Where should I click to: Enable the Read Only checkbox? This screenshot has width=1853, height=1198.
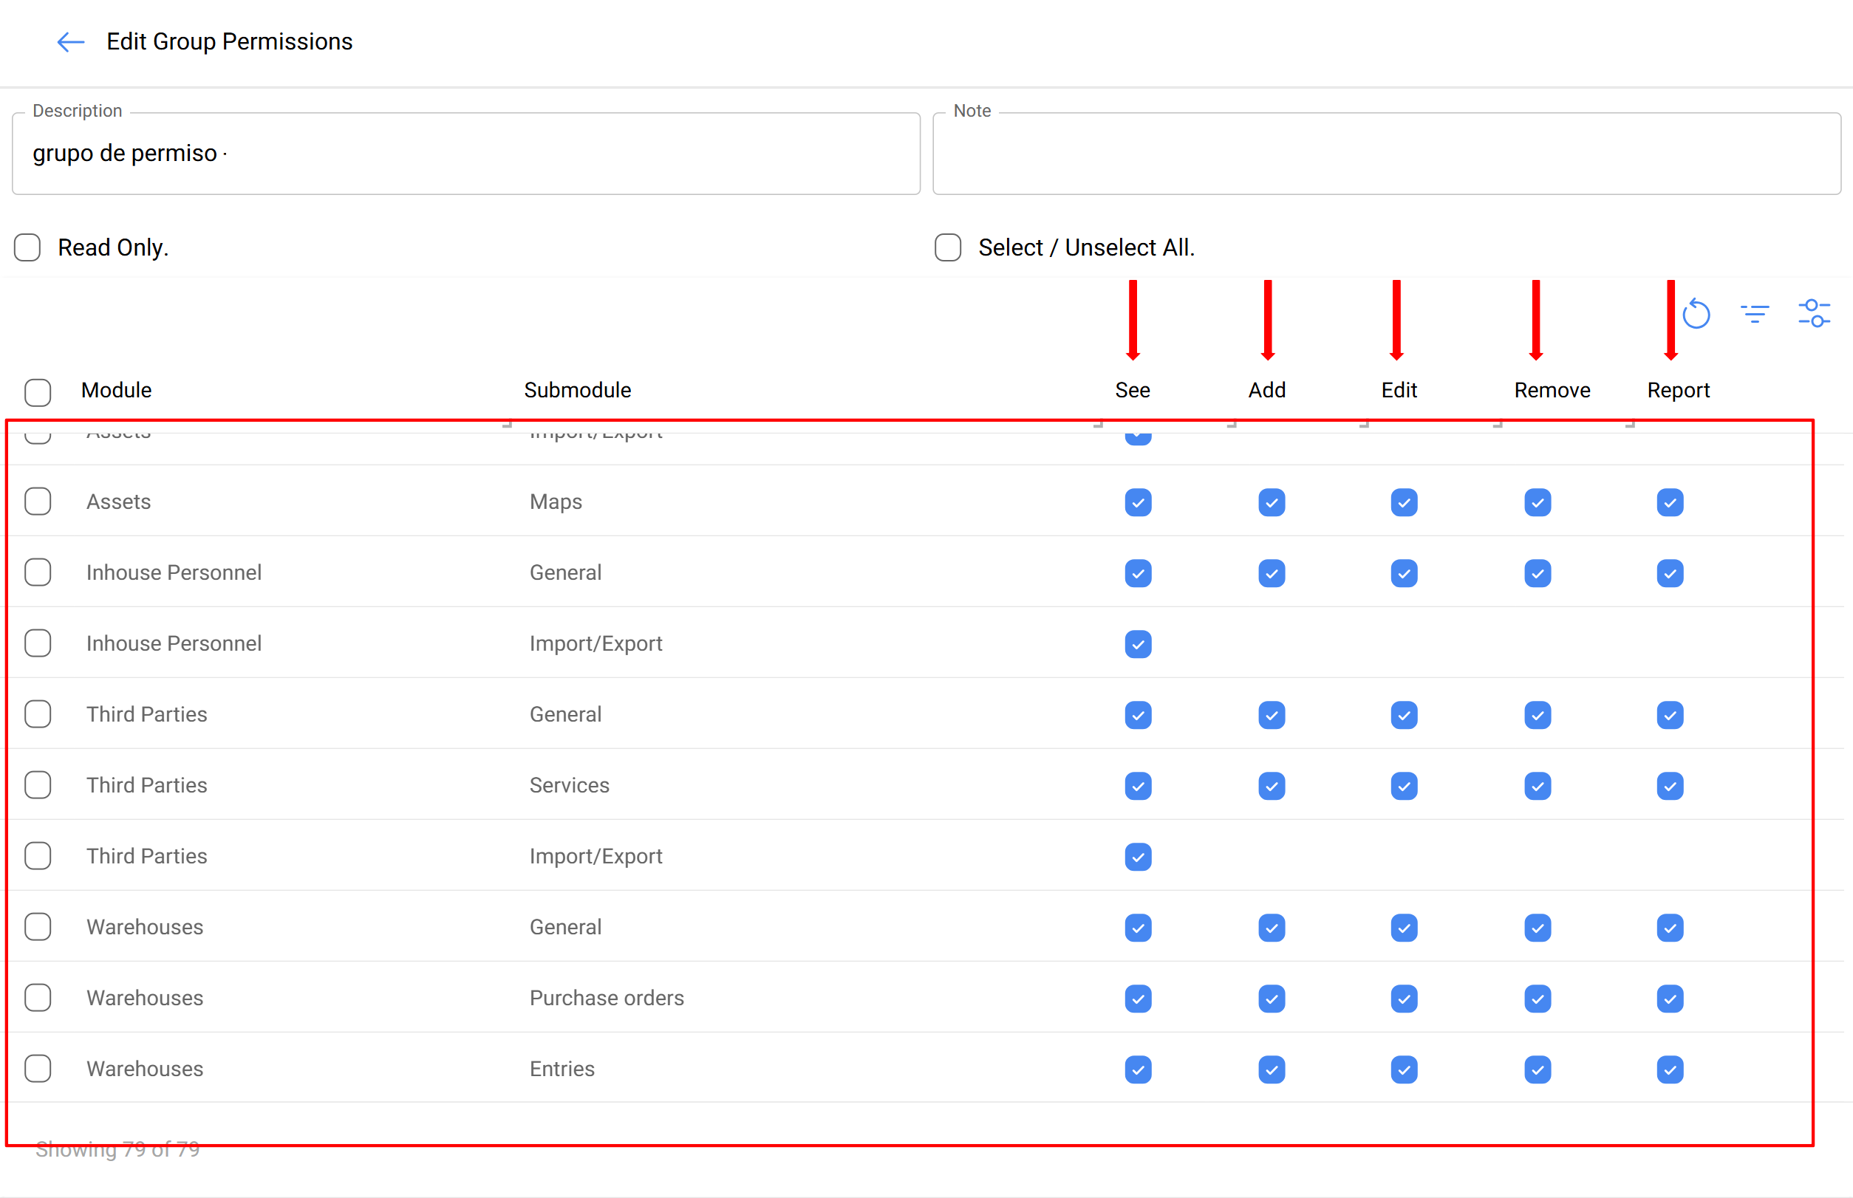tap(27, 247)
